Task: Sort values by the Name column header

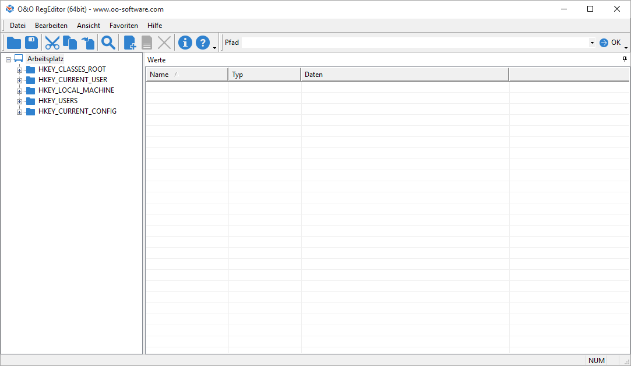Action: pos(186,75)
